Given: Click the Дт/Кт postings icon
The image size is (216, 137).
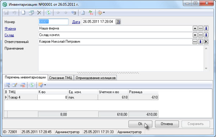Looking at the screenshot, I should pyautogui.click(x=91, y=13).
